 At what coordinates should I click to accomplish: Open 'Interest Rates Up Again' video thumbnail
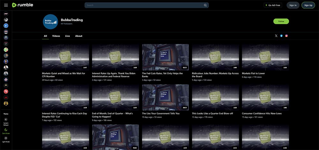click(115, 58)
